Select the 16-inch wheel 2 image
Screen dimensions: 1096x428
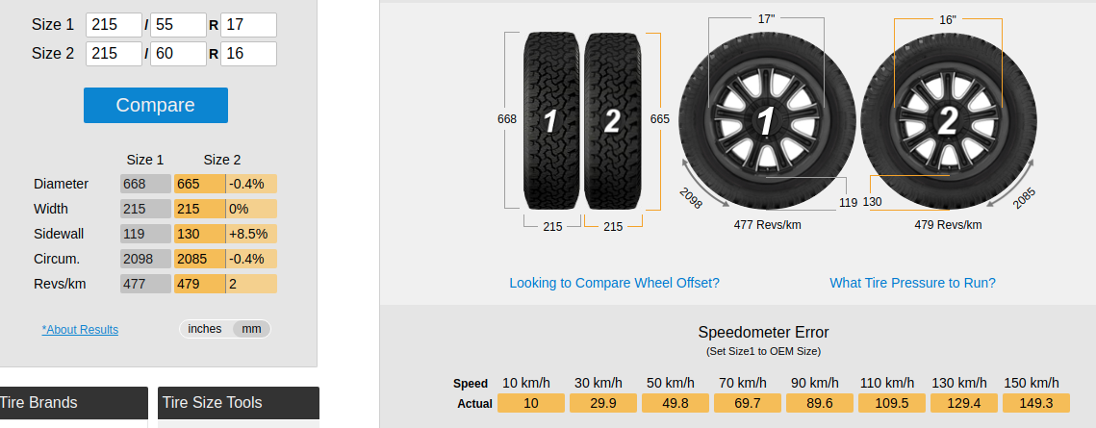(x=949, y=122)
